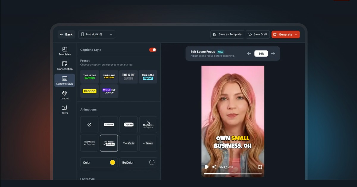Choose the cyan box caption preset
357x187 pixels.
pos(148,77)
